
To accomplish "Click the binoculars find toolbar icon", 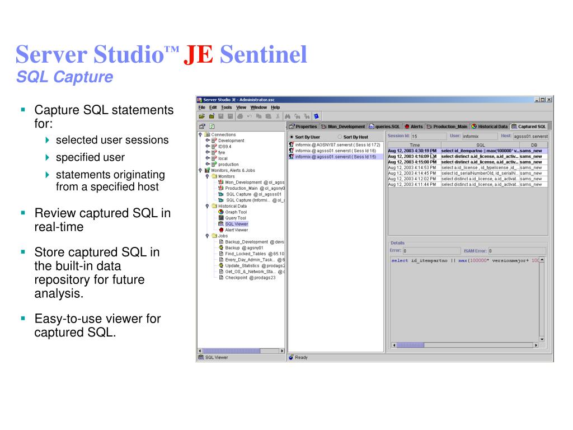I will coord(288,116).
